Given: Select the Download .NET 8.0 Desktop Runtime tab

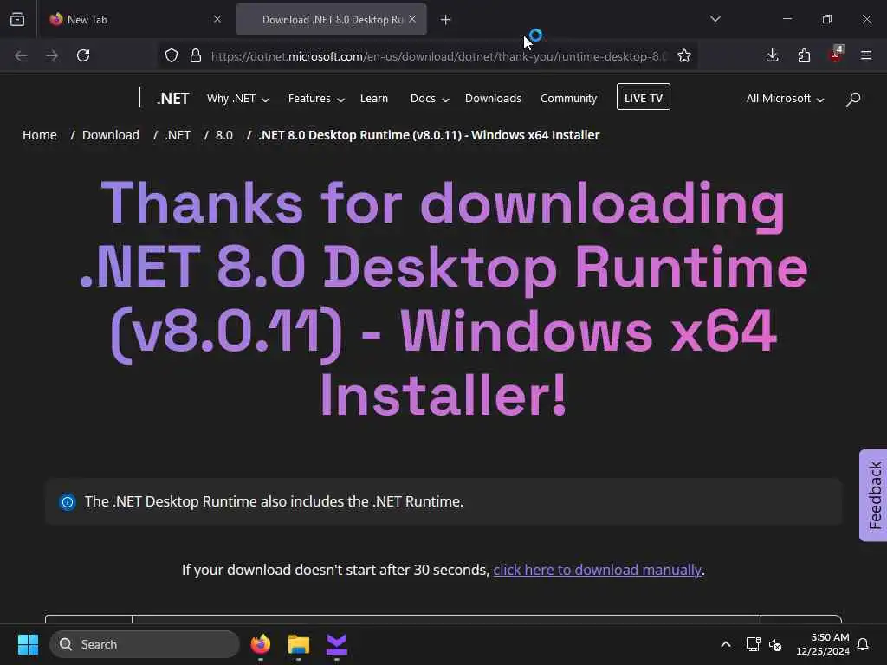Looking at the screenshot, I should coord(332,19).
